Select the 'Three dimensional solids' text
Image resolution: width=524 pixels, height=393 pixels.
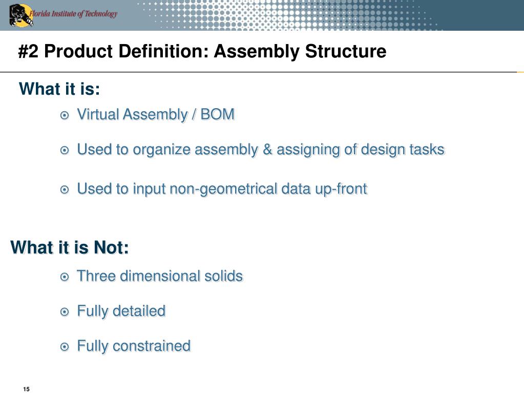160,276
